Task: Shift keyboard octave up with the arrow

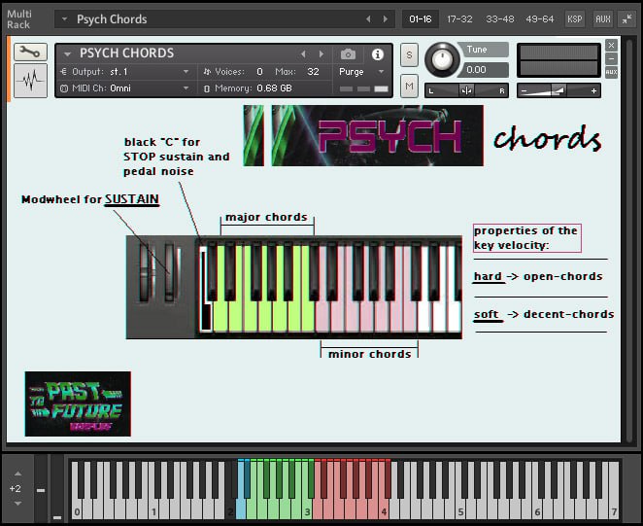Action: tap(17, 473)
